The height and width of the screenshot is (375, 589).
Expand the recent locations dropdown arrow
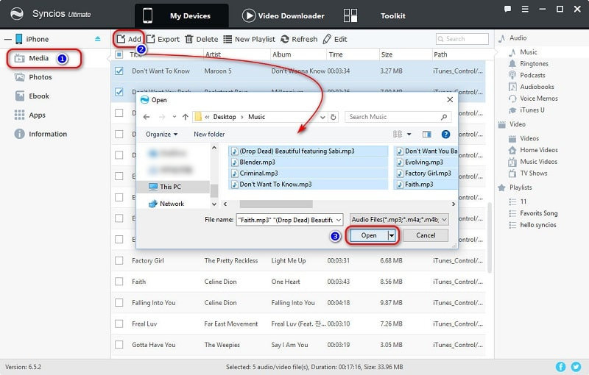point(174,117)
